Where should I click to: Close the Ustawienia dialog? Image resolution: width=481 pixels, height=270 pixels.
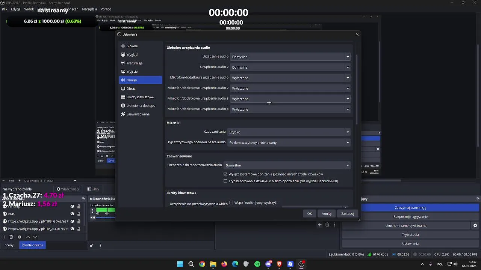tap(357, 34)
